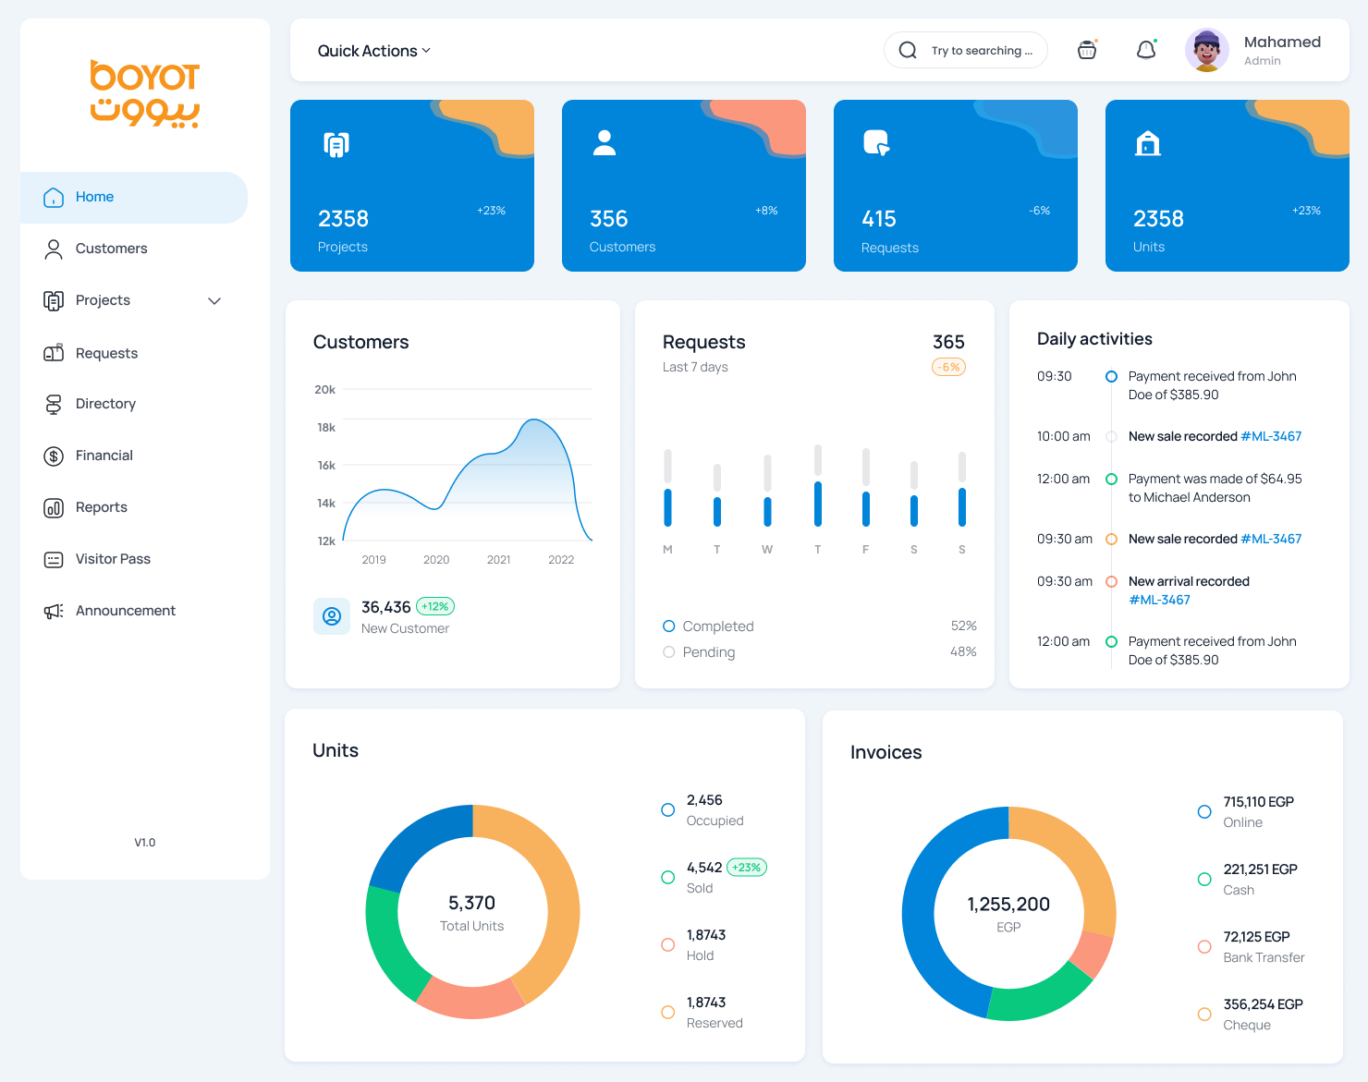Viewport: 1368px width, 1082px height.
Task: Select the Completed legend radio circle
Action: point(669,626)
